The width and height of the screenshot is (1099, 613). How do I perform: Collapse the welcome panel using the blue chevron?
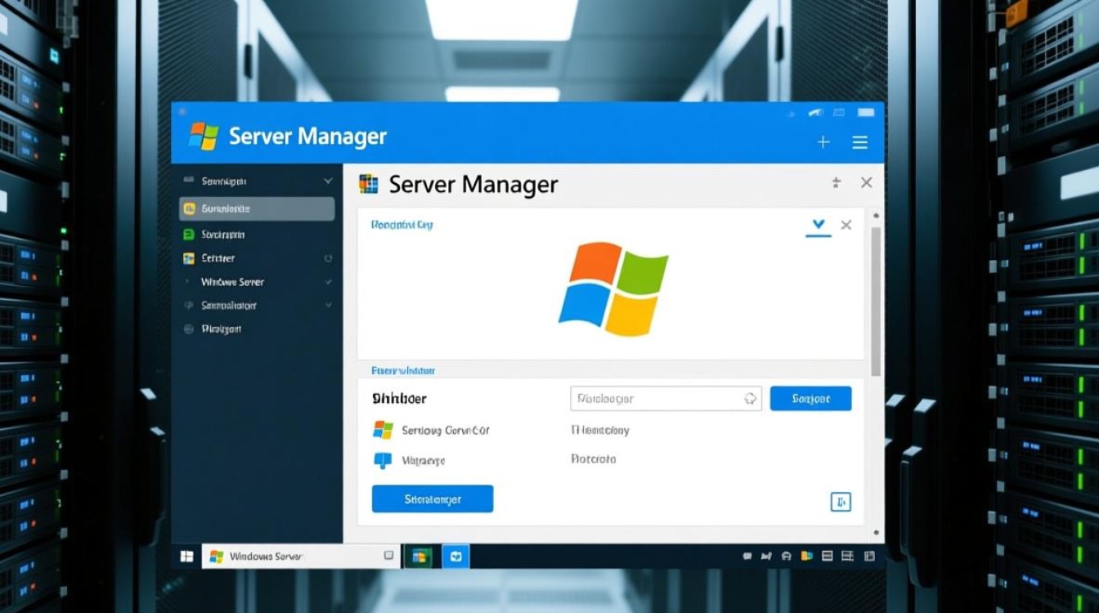(818, 225)
